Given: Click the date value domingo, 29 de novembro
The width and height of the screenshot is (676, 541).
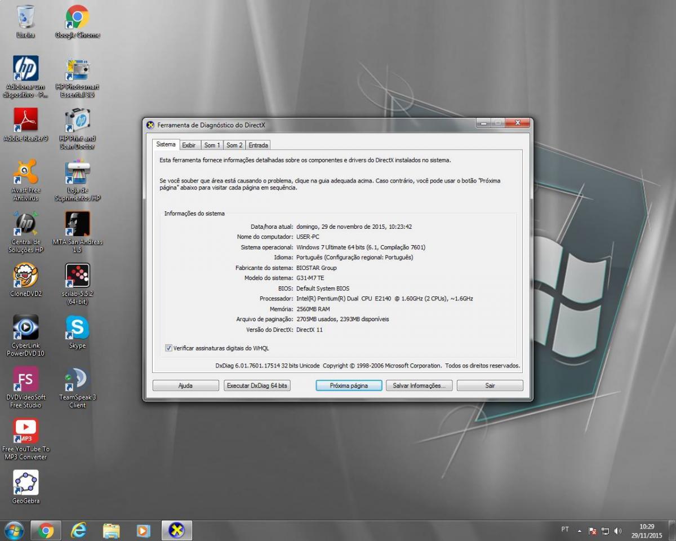Looking at the screenshot, I should pyautogui.click(x=354, y=227).
